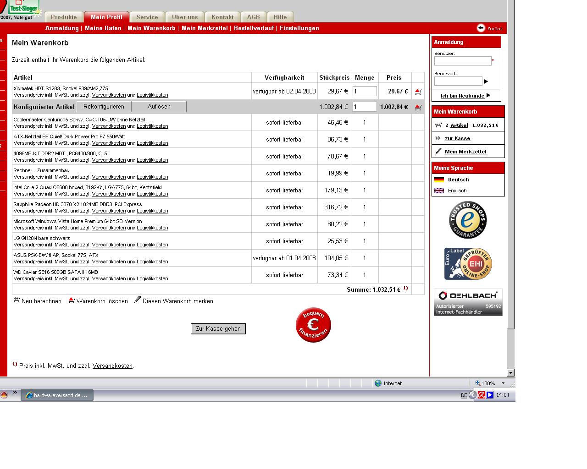Click the Deutsch language text
The height and width of the screenshot is (469, 587).
458,180
